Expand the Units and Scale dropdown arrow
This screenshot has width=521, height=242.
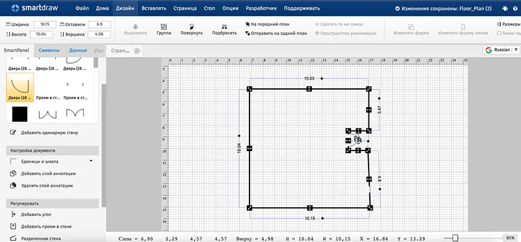coord(91,161)
